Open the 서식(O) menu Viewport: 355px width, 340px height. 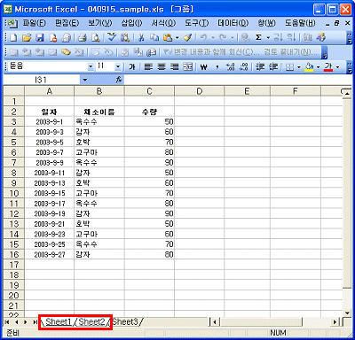163,23
